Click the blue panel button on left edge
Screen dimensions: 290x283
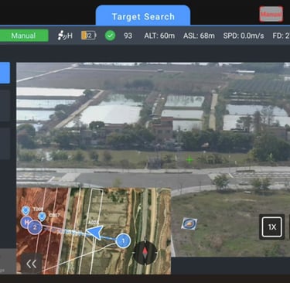(5, 73)
